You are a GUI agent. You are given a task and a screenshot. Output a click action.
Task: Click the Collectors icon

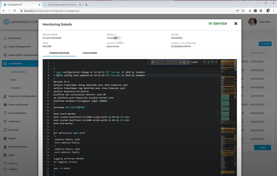click(5, 121)
